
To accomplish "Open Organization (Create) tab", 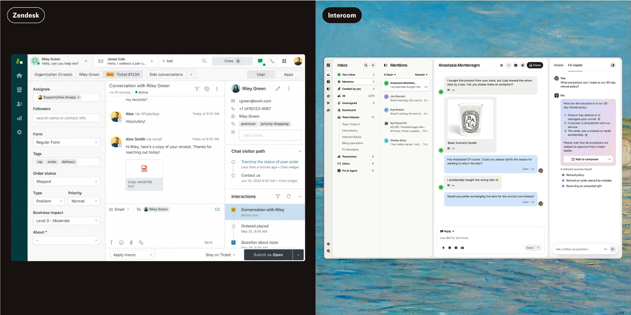I will [x=54, y=74].
